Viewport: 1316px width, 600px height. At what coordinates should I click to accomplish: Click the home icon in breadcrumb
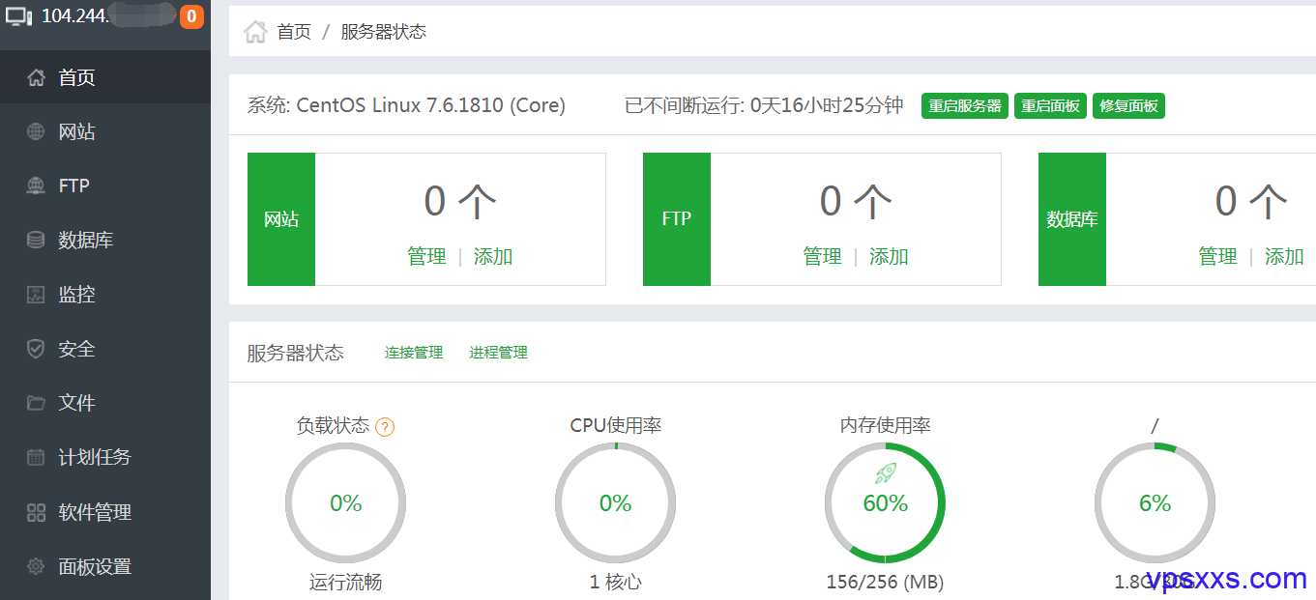pyautogui.click(x=255, y=32)
